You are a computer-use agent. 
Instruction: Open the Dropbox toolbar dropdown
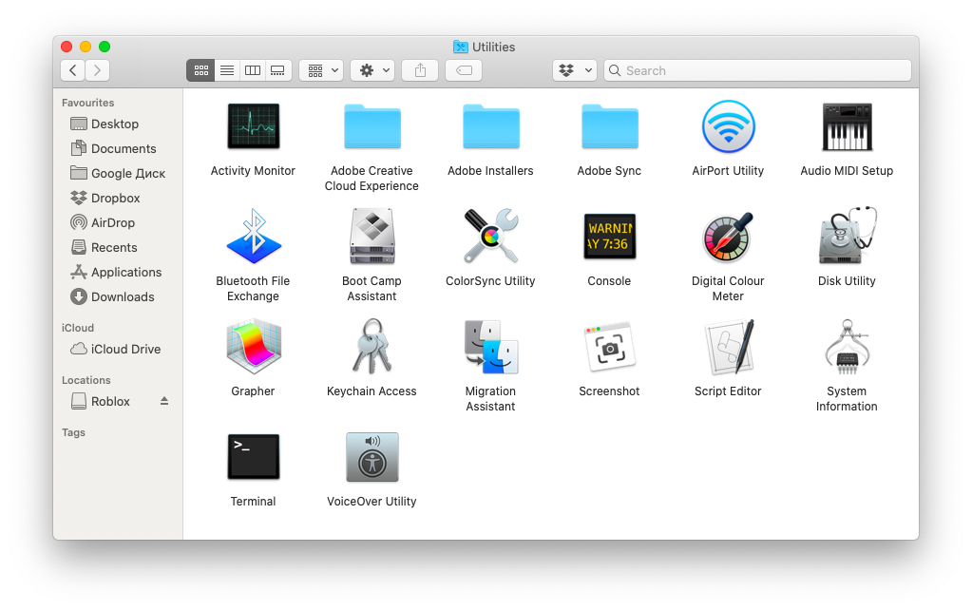[575, 70]
